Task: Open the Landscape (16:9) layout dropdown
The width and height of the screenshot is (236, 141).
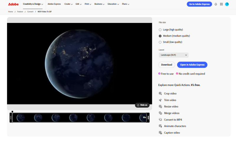Action: (173, 55)
